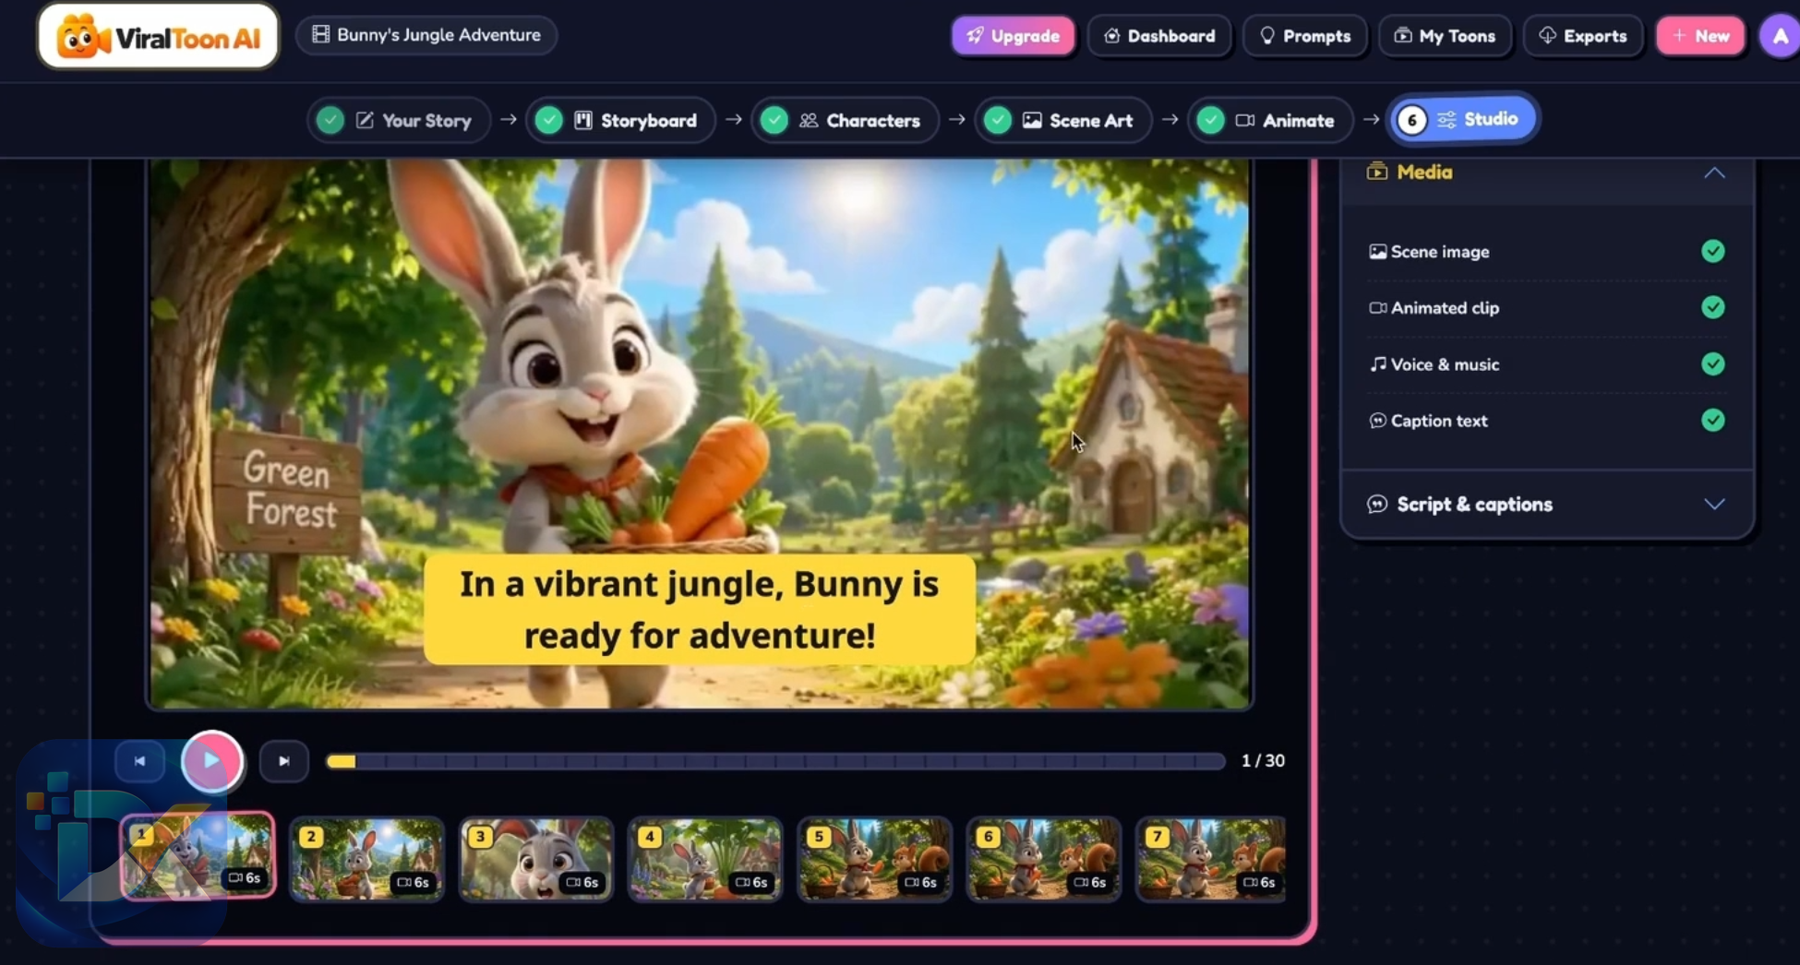
Task: Play the video preview
Action: [212, 761]
